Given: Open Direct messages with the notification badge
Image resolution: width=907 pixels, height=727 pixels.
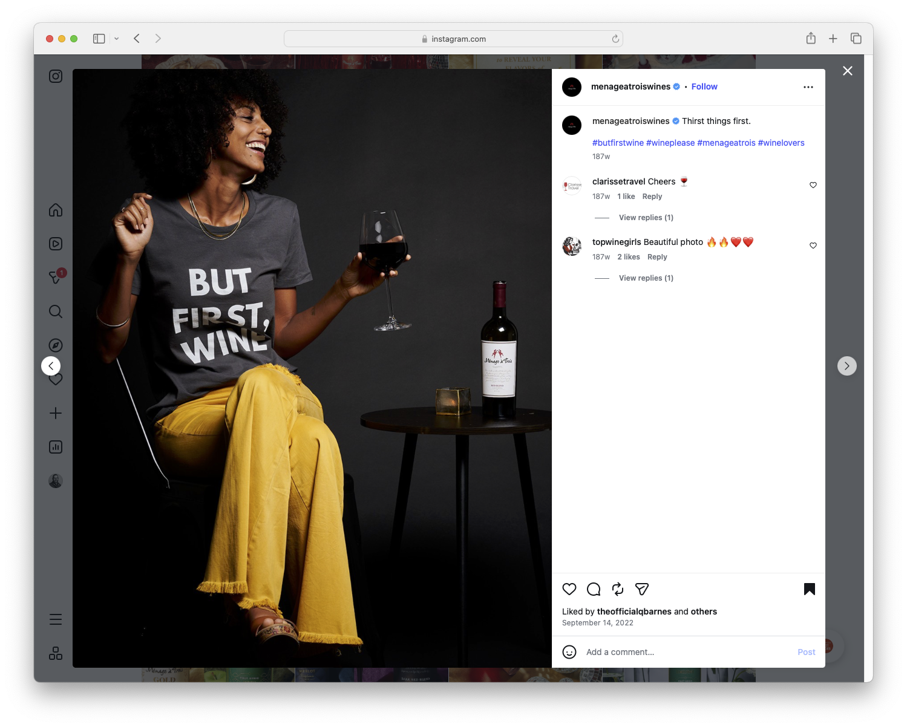Looking at the screenshot, I should point(55,277).
